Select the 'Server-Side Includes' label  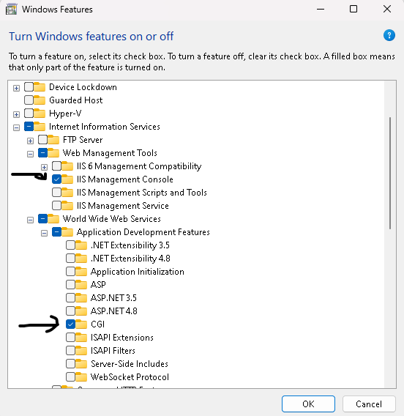[x=130, y=364]
